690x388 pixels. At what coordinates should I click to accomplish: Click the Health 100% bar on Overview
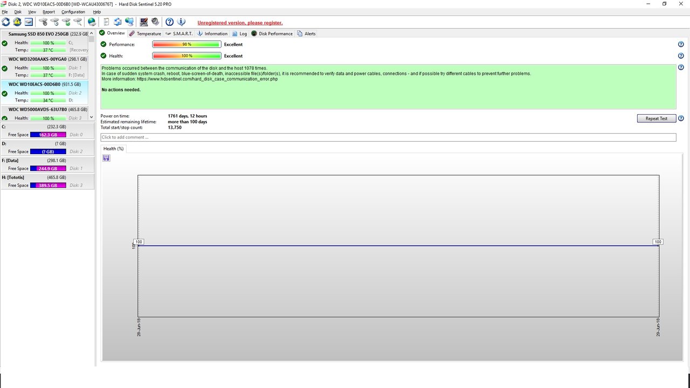coord(187,56)
